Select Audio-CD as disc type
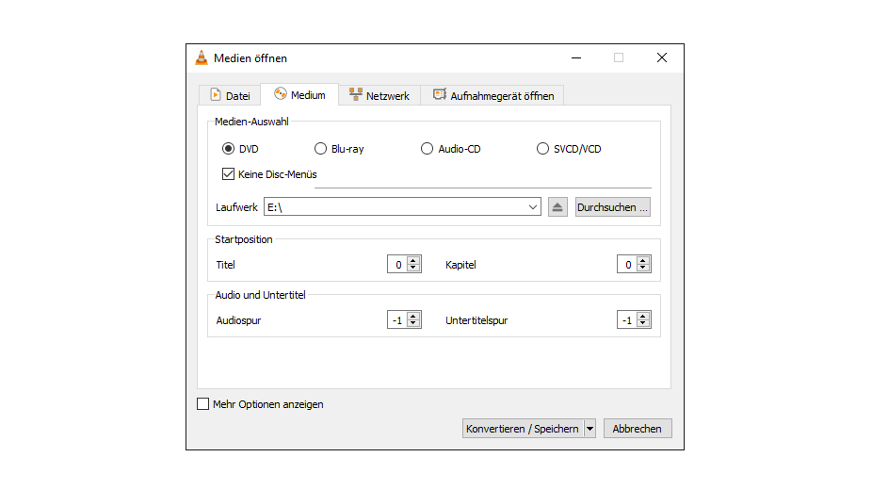The image size is (872, 490). [x=428, y=149]
